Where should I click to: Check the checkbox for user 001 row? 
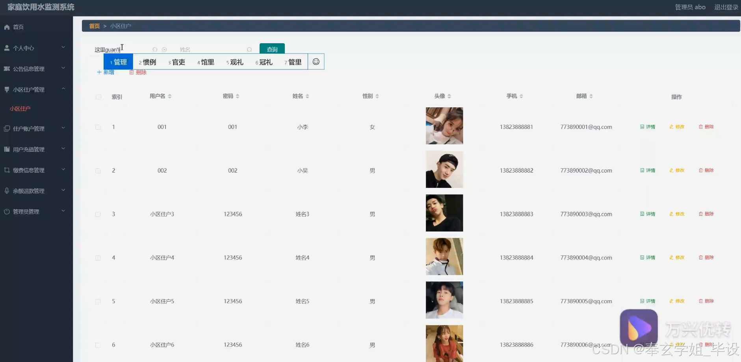click(x=98, y=127)
